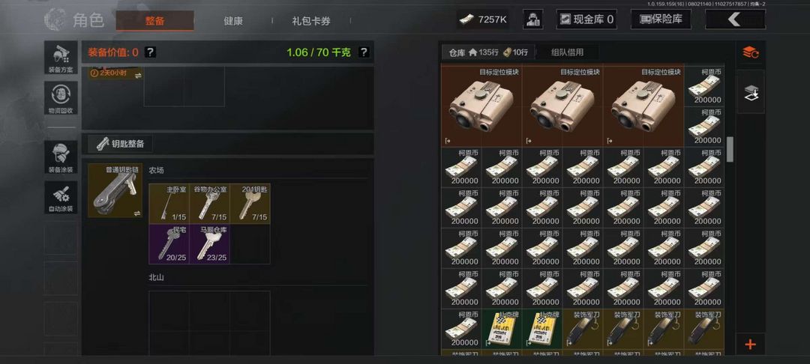Click the stack-sort icon right of warehouse
The image size is (810, 364).
[x=750, y=52]
